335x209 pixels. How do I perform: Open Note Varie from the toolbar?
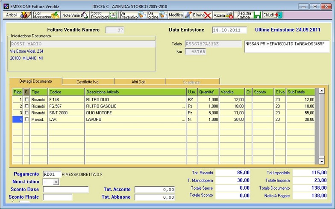tap(75, 15)
